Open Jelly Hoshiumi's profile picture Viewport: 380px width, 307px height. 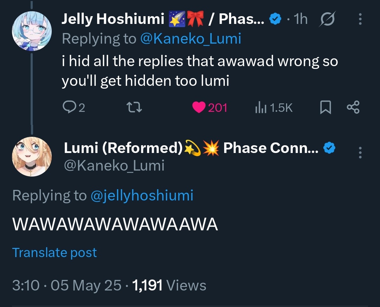32,32
